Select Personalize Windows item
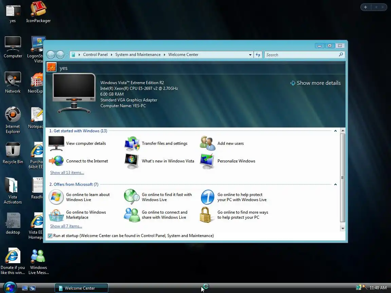This screenshot has height=293, width=391. click(x=228, y=161)
